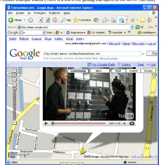161x165 pixels.
Task: Open Foretrukne favorites star
Action: click(82, 20)
